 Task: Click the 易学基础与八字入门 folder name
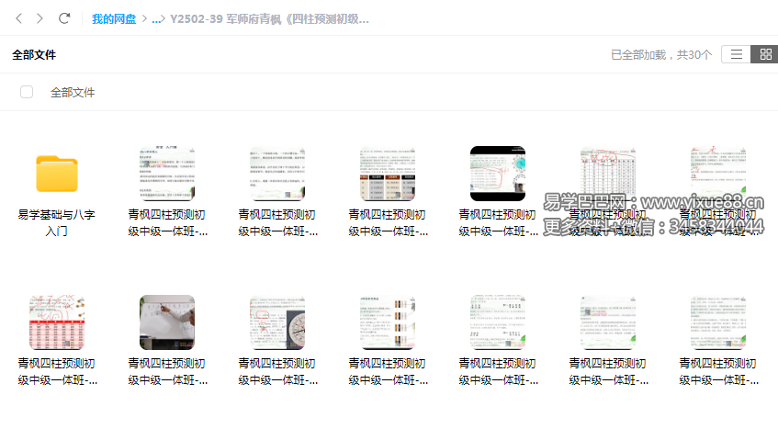[57, 222]
